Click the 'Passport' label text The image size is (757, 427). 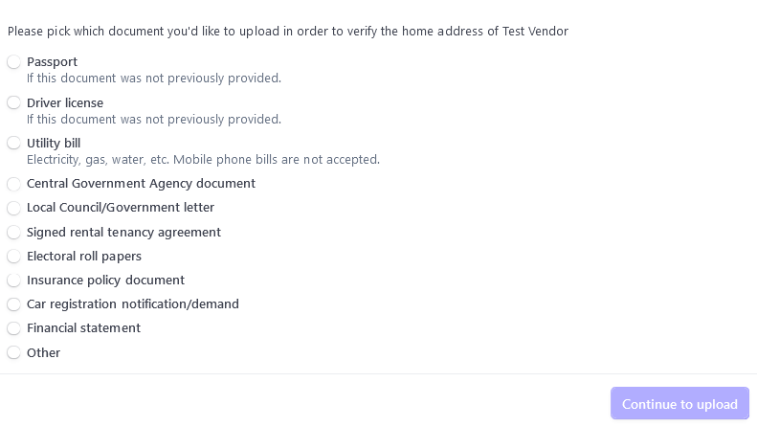52,62
